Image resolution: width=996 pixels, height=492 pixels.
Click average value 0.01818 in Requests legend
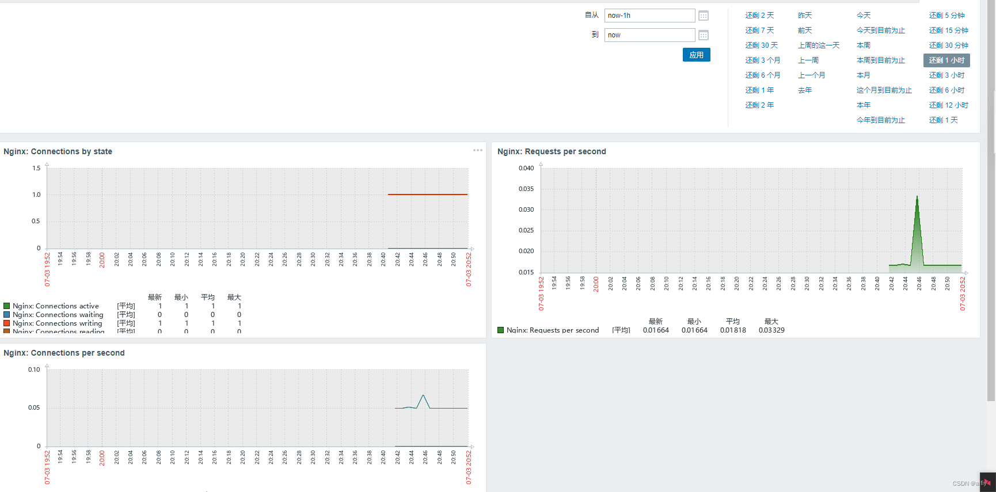tap(733, 330)
